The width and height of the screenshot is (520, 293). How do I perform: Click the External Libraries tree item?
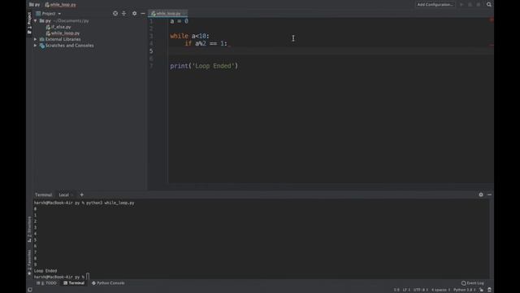pos(63,39)
